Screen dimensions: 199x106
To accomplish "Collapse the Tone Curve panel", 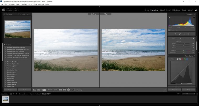I will click(195, 56).
